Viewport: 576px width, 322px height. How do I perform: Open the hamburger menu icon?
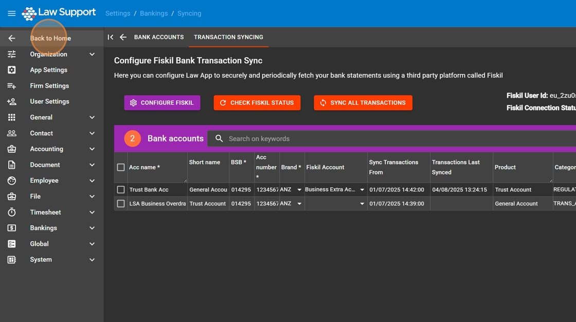(11, 13)
